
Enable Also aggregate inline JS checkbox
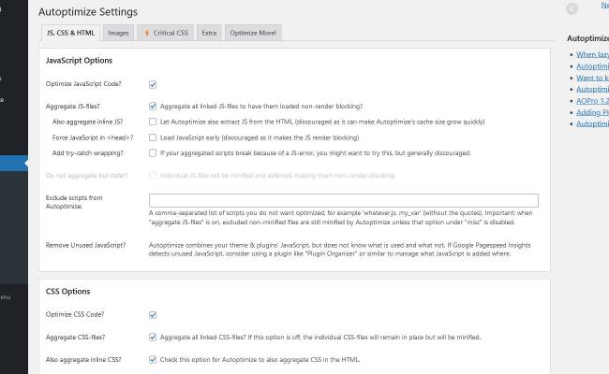[153, 122]
